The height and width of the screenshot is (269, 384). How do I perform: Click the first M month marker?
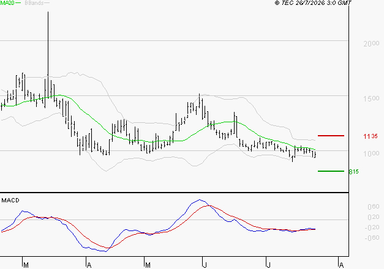click(x=26, y=265)
